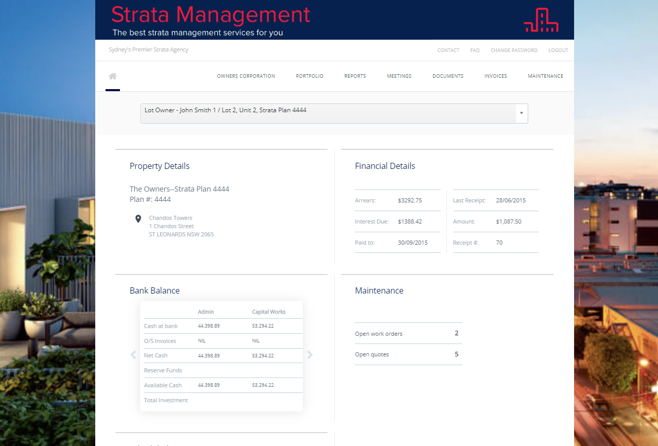Click the open quotes count 5
The image size is (658, 446).
pos(457,354)
